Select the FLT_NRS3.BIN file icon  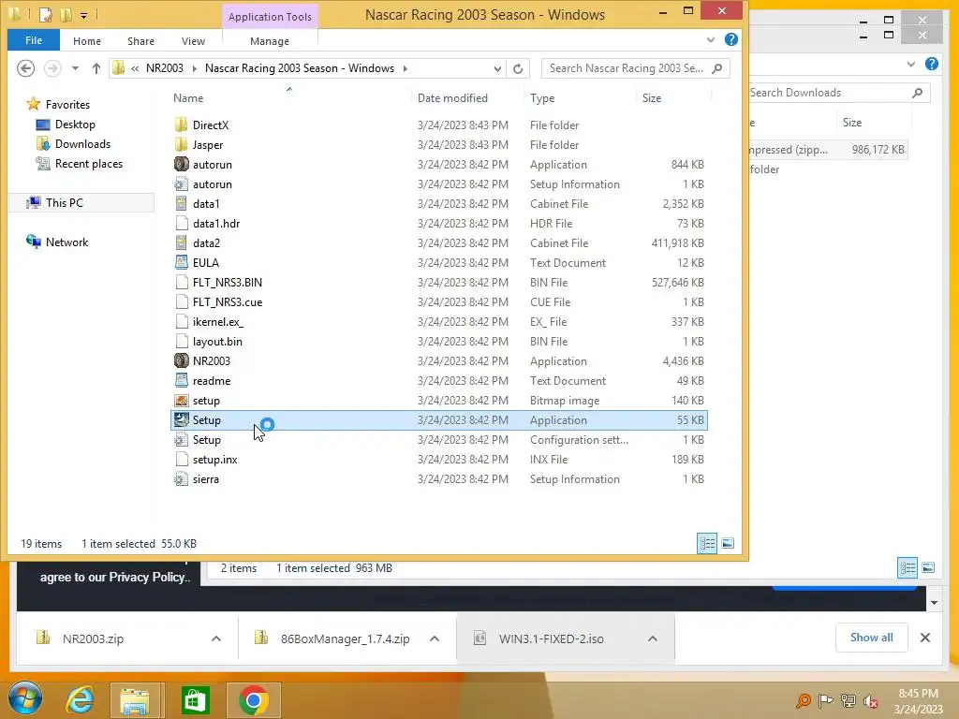point(181,283)
